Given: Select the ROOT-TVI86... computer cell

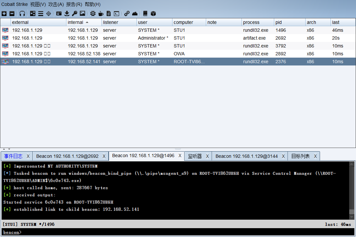Looking at the screenshot, I should tap(189, 62).
